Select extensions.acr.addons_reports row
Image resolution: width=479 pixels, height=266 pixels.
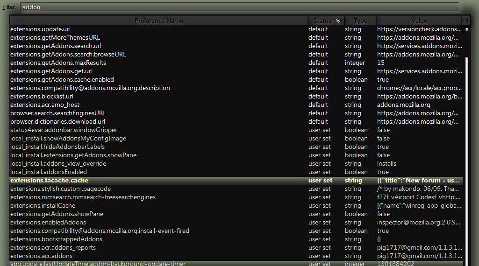pyautogui.click(x=236, y=247)
